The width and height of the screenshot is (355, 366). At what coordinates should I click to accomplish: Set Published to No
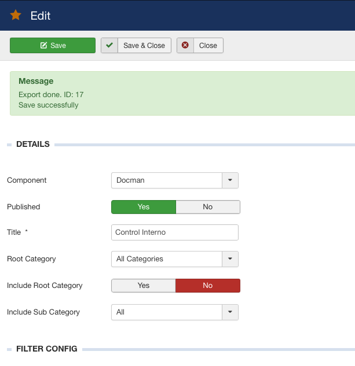click(207, 207)
